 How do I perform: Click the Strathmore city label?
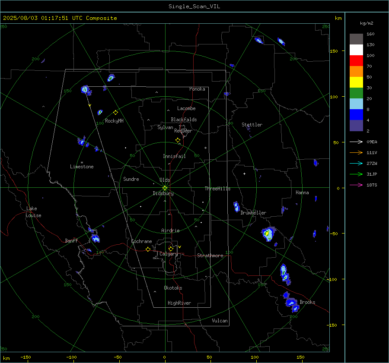click(210, 256)
